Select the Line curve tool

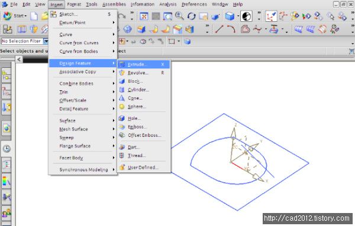(x=219, y=29)
